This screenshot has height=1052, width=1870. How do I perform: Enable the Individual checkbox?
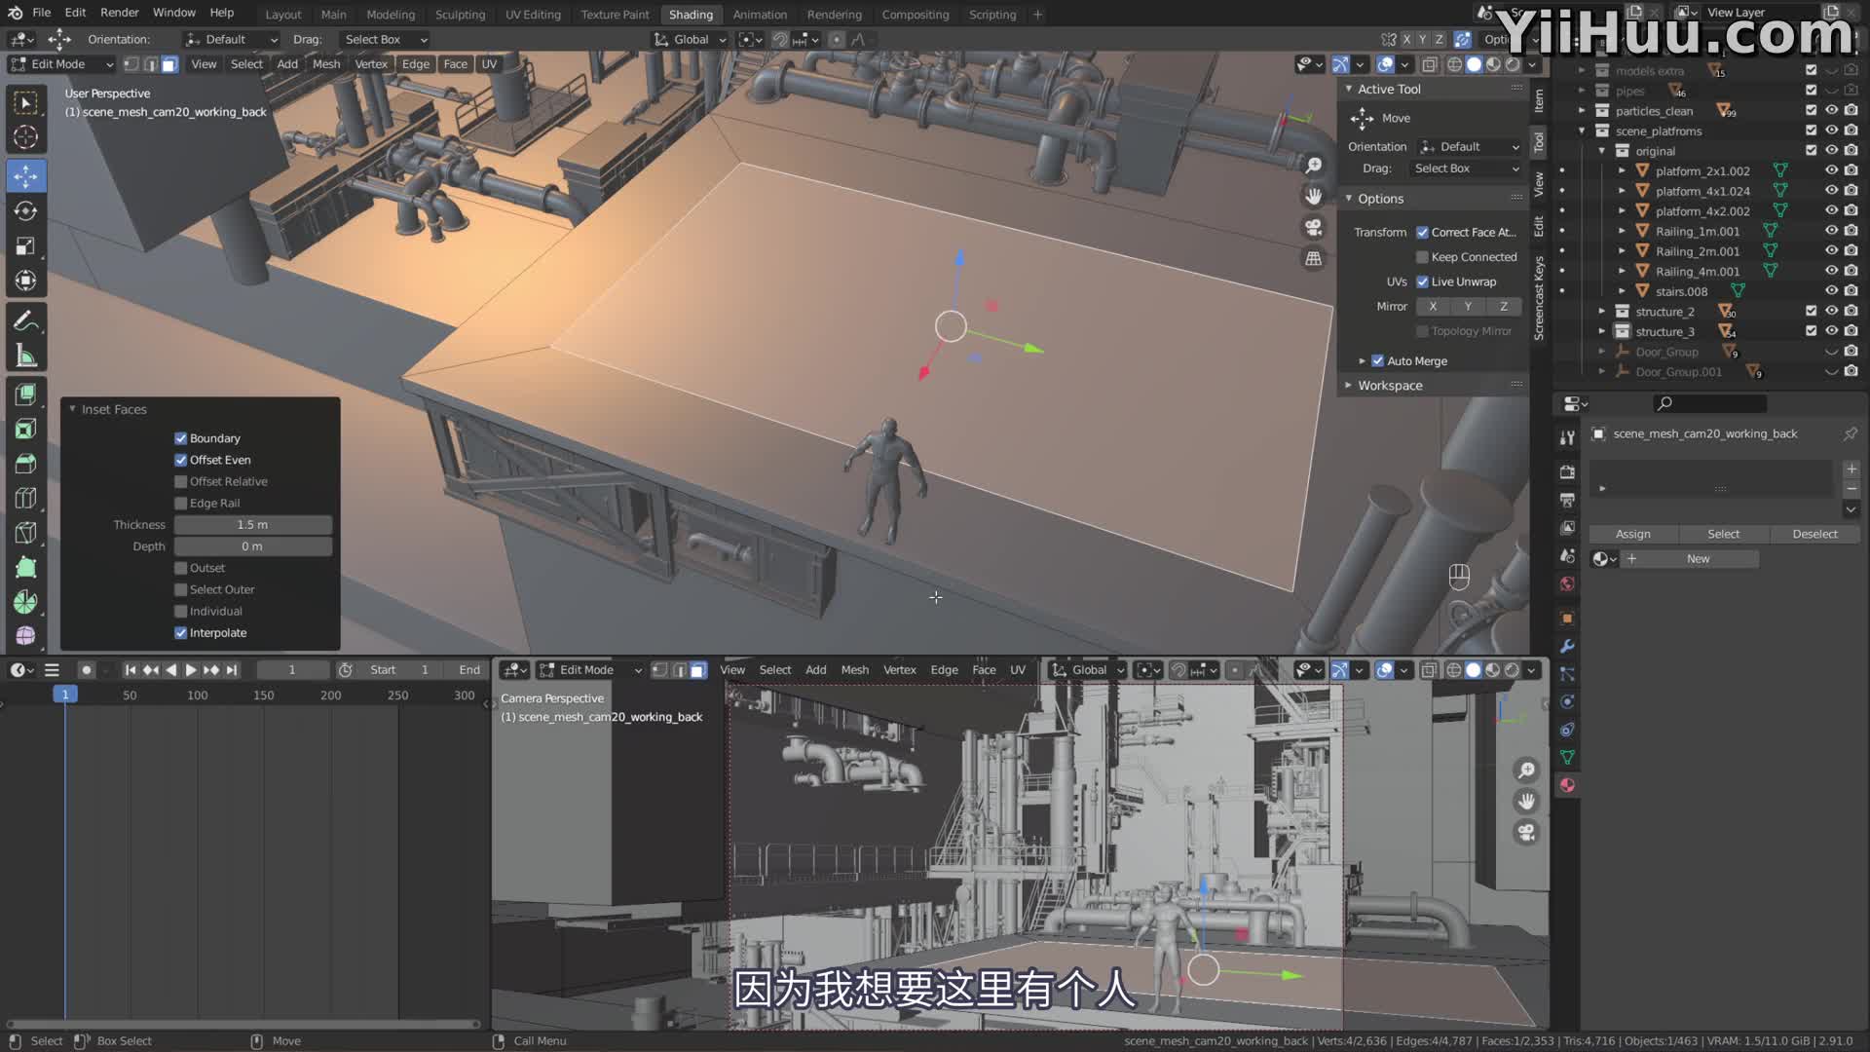click(x=180, y=611)
